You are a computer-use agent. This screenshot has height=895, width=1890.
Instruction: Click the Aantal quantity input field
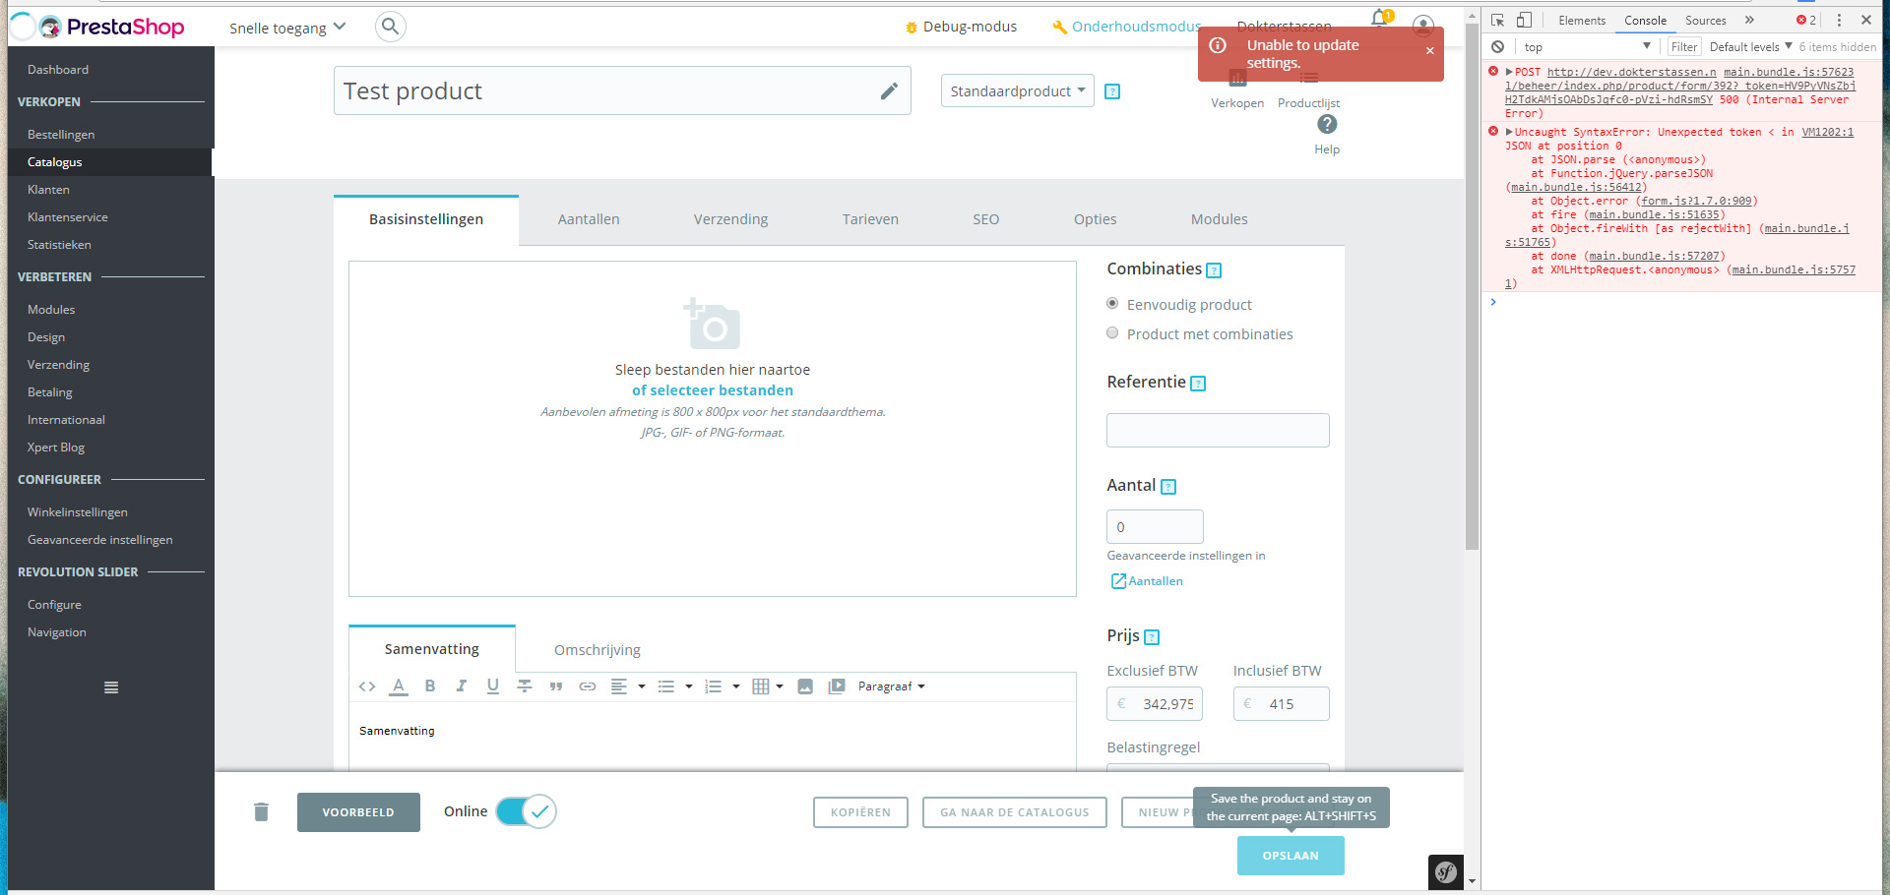pos(1155,527)
